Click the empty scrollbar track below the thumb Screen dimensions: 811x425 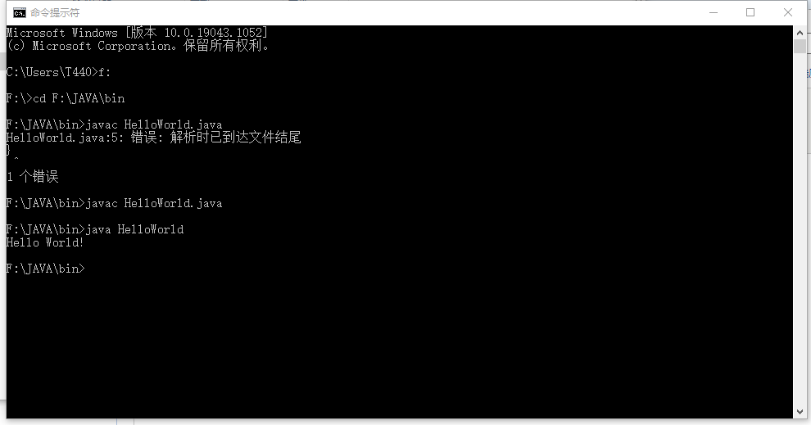tap(800, 230)
